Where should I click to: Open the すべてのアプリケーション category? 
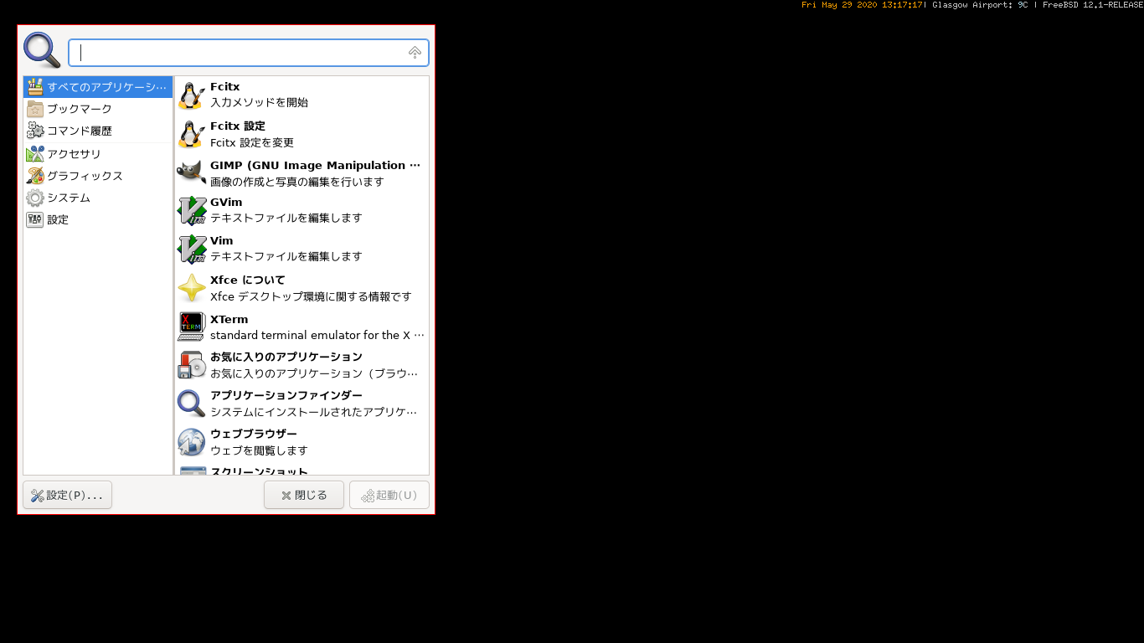pos(98,87)
